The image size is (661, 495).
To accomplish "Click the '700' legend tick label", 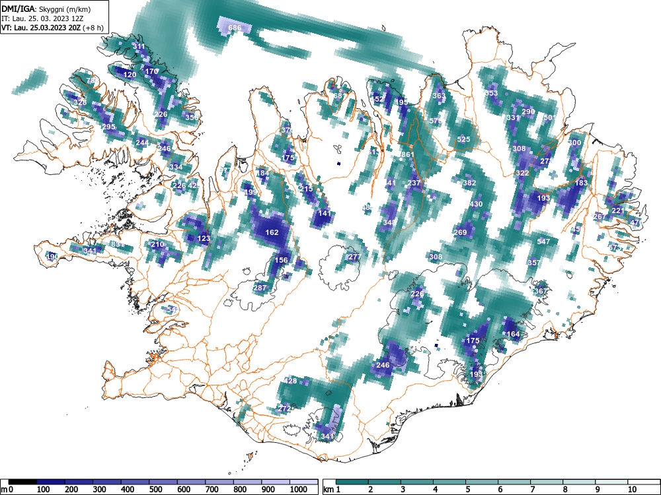I will pos(212,490).
